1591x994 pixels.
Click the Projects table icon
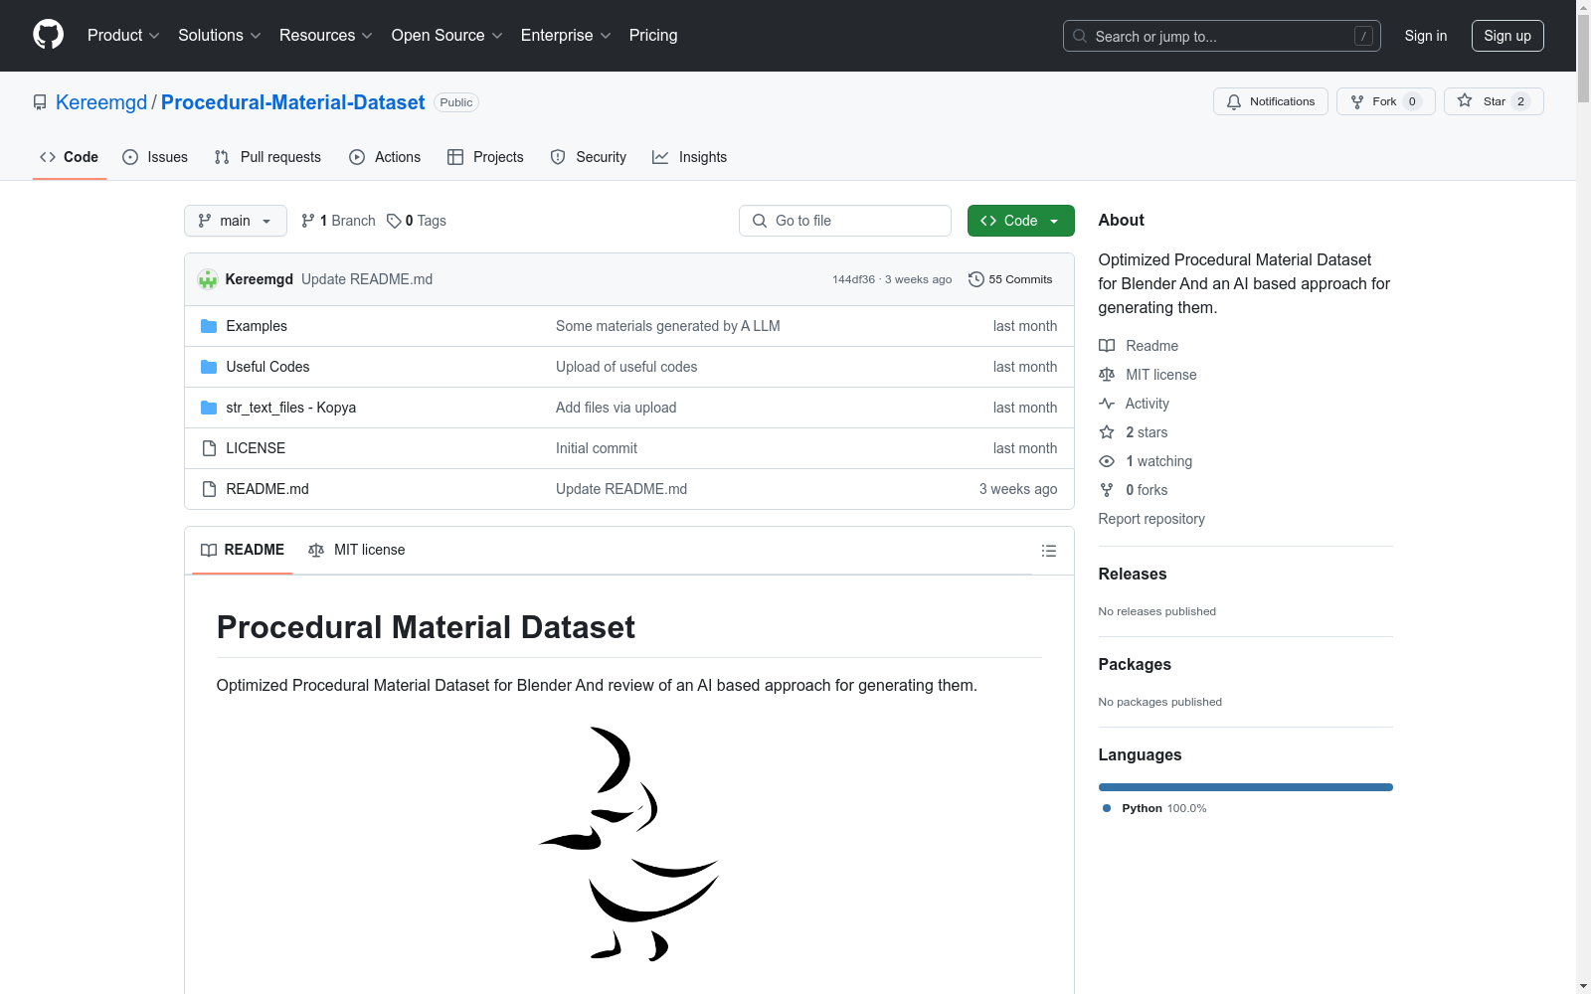pyautogui.click(x=455, y=157)
